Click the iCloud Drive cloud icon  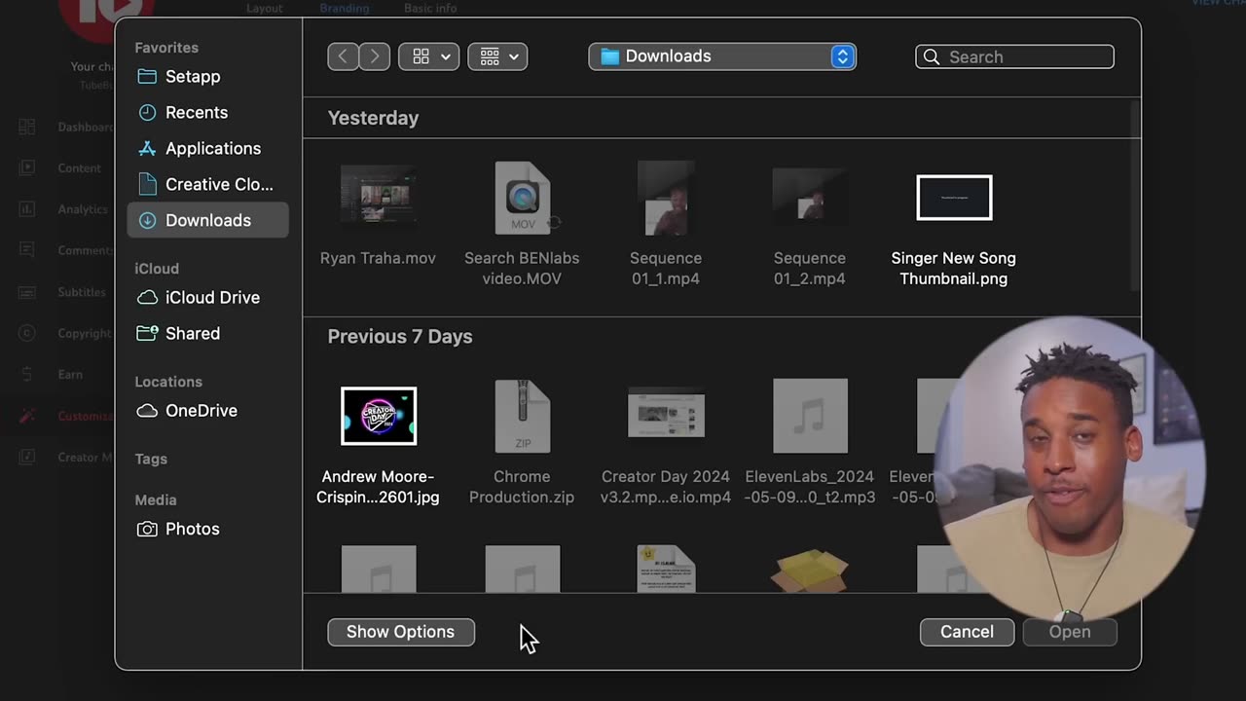pyautogui.click(x=147, y=297)
